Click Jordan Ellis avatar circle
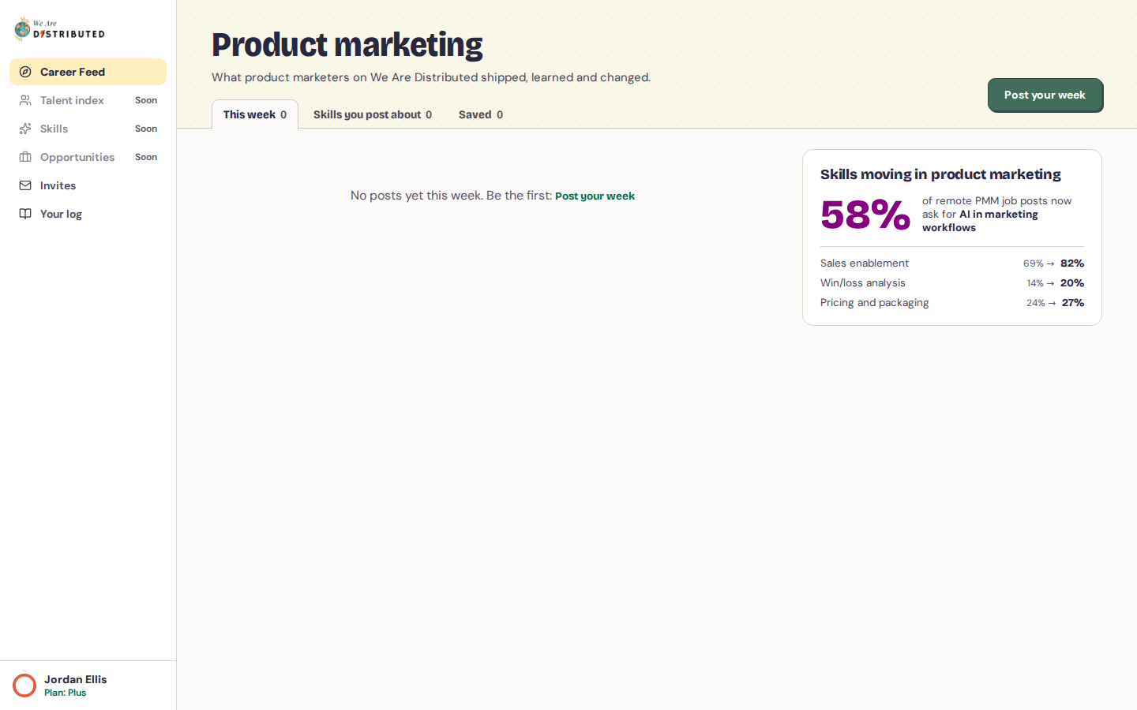This screenshot has width=1137, height=710. (x=24, y=686)
